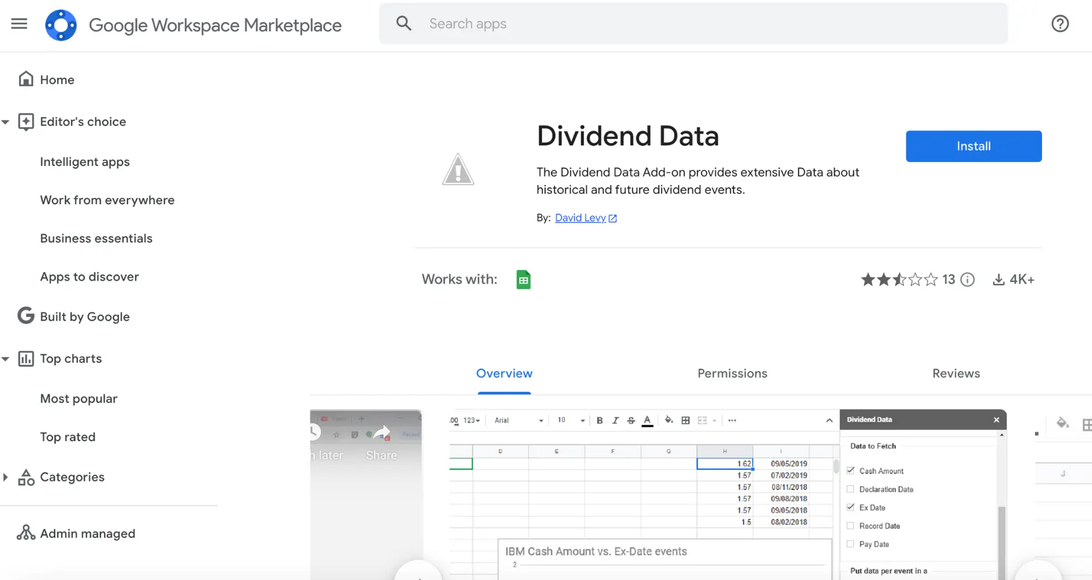The height and width of the screenshot is (580, 1092).
Task: Close the Dividend Data sidebar panel
Action: 996,420
